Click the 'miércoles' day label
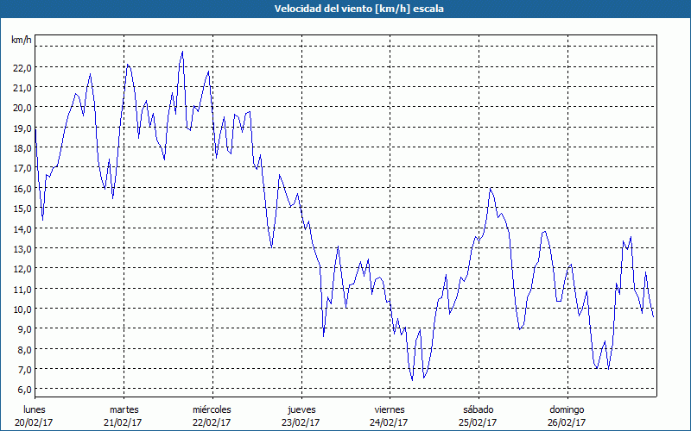691x431 pixels. (212, 409)
